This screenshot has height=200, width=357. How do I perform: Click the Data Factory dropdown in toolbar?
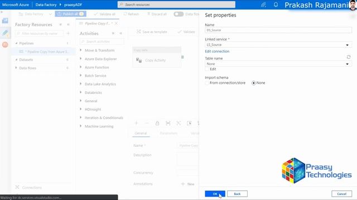tap(35, 14)
